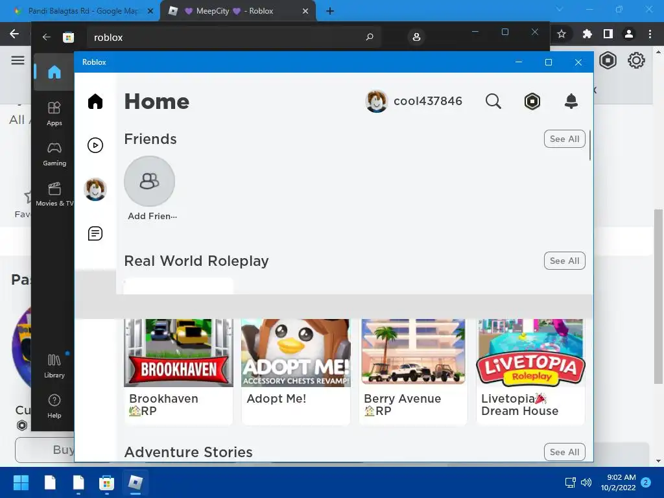The width and height of the screenshot is (664, 498).
Task: Click the Microsoft Store logo icon
Action: tap(68, 37)
